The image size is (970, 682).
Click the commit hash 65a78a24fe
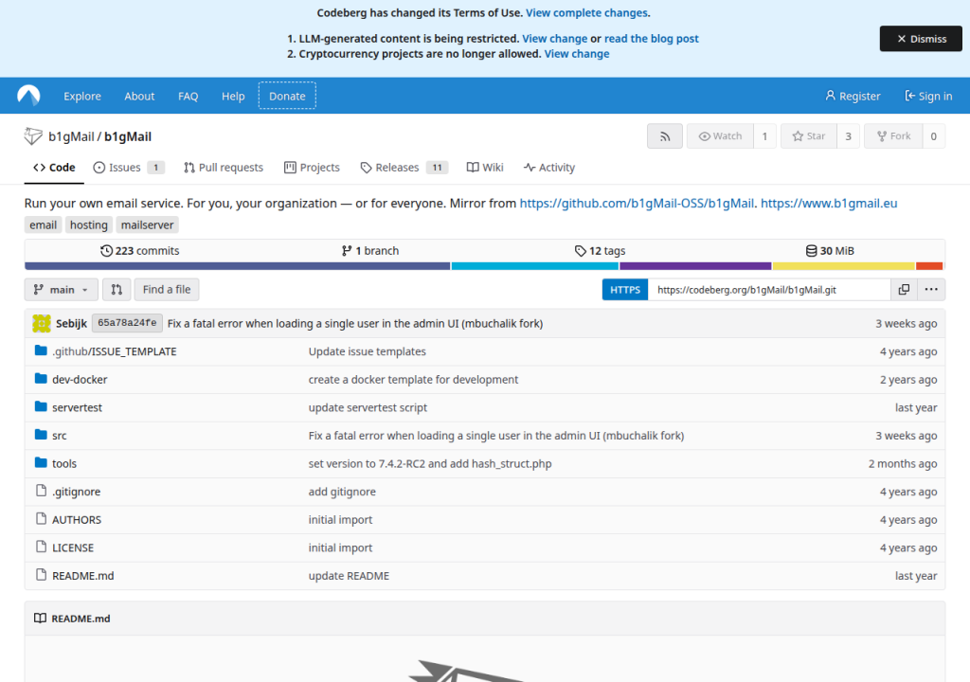click(127, 323)
